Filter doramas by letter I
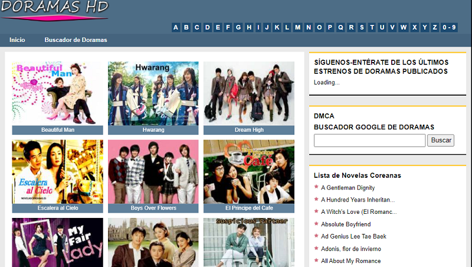This screenshot has width=472, height=267. pos(258,27)
